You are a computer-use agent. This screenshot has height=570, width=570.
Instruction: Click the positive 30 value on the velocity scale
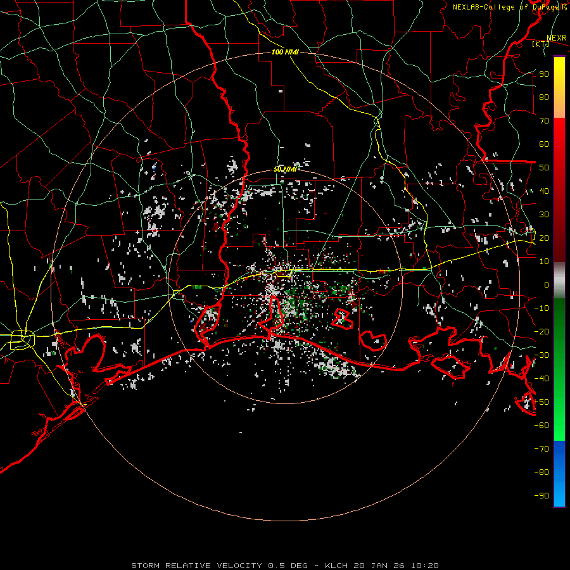coord(544,215)
